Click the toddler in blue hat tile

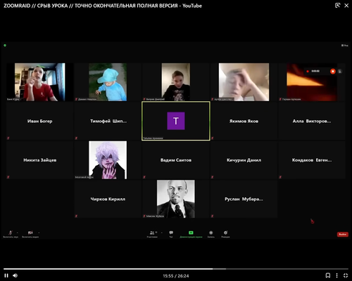pyautogui.click(x=108, y=82)
